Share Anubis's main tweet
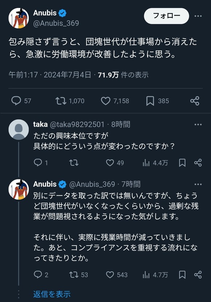The height and width of the screenshot is (302, 211). coord(194,101)
